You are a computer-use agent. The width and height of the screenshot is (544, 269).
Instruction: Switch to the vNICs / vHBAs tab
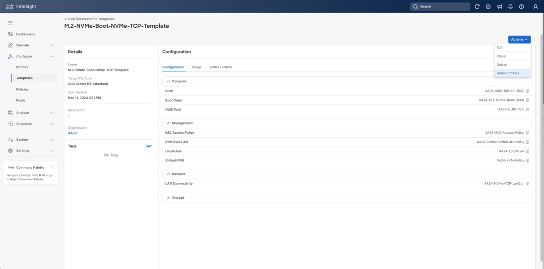click(x=221, y=67)
